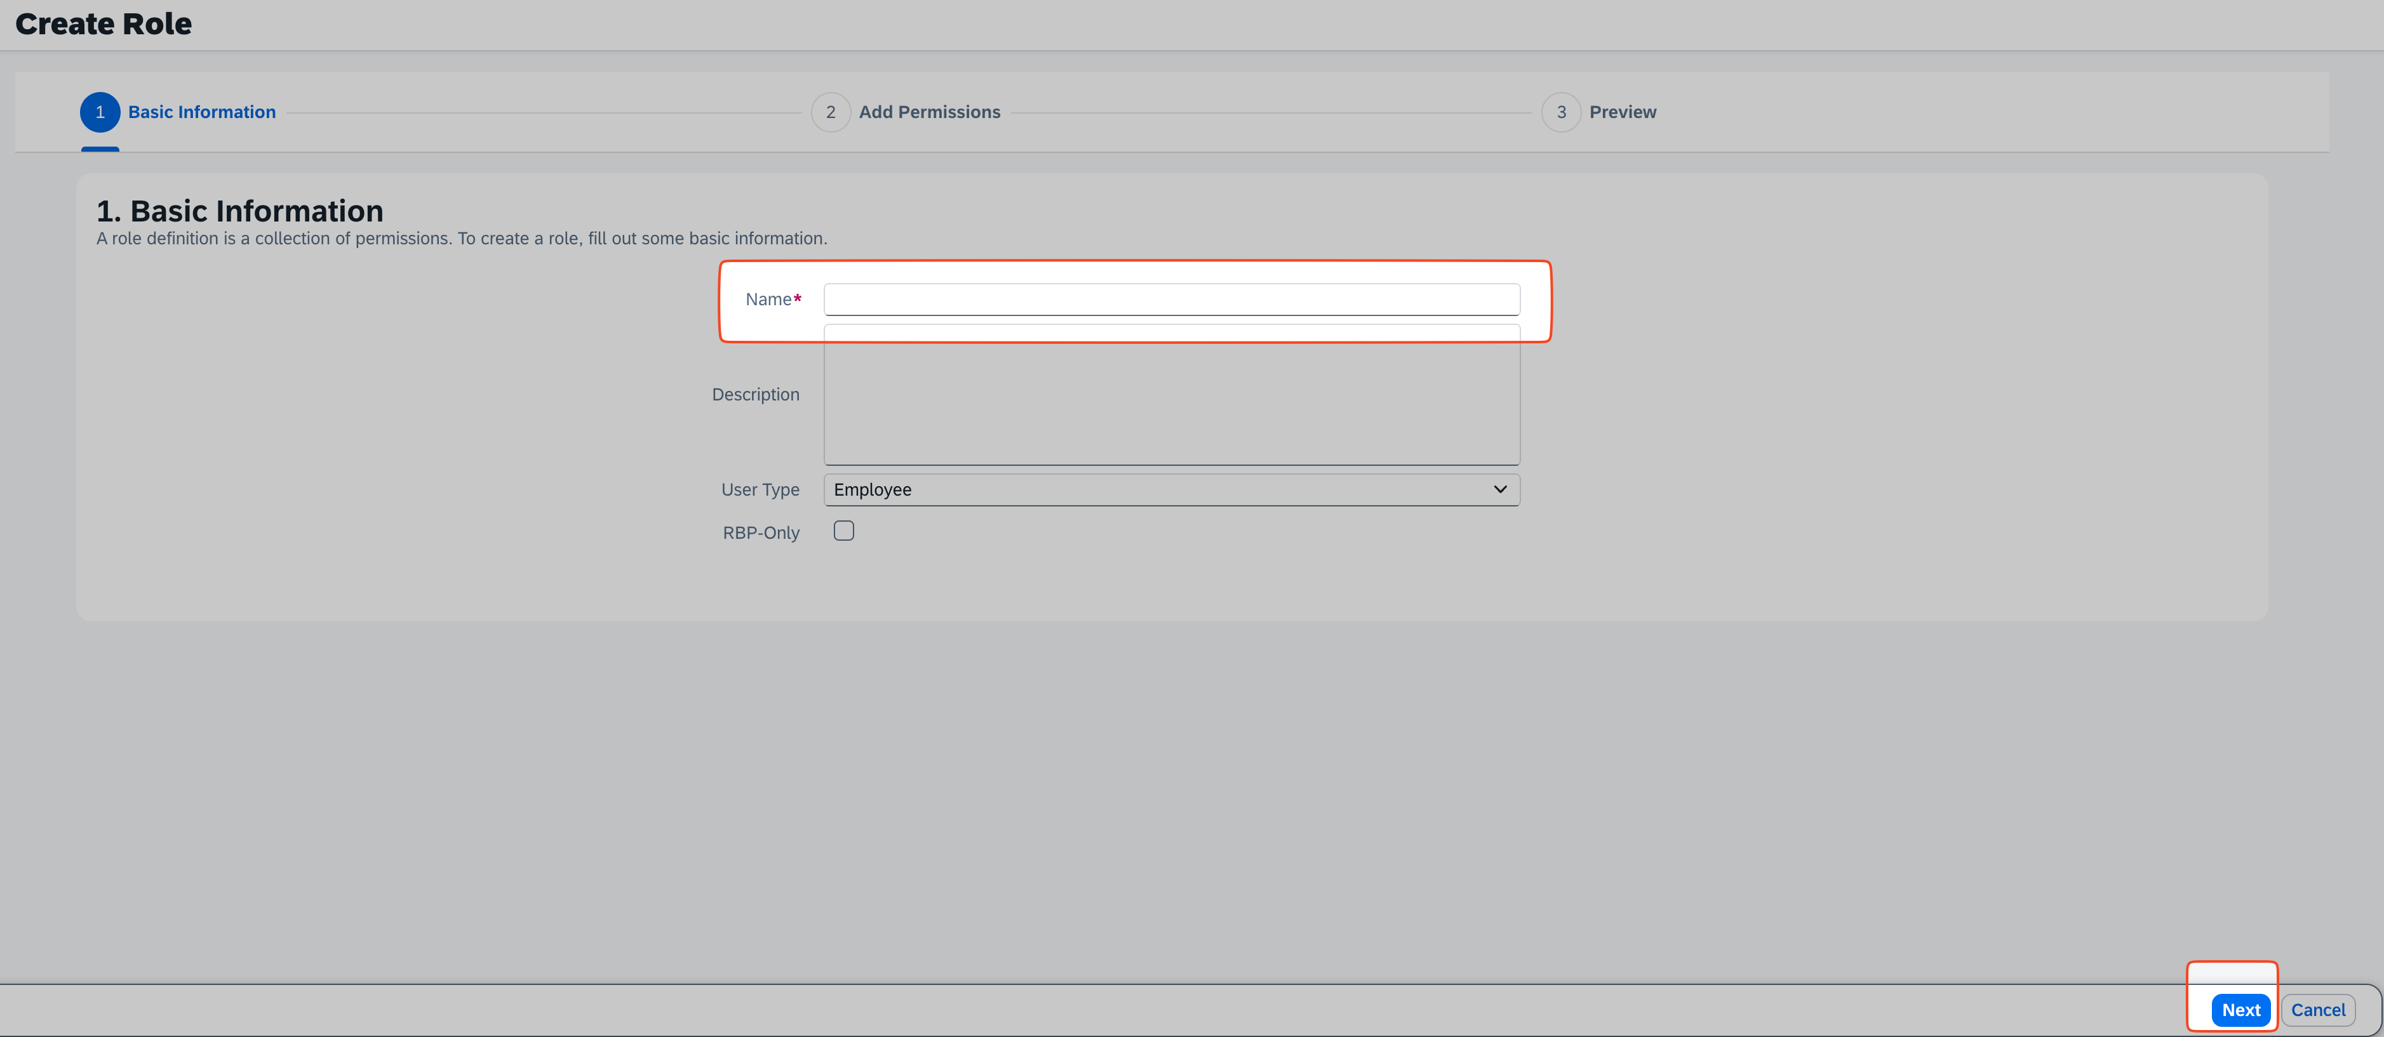Open the User Type dropdown showing Employee

click(x=1170, y=489)
